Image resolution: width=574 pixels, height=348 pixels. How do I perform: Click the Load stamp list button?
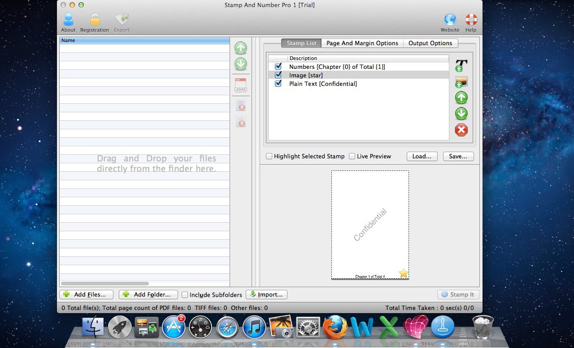tap(422, 157)
